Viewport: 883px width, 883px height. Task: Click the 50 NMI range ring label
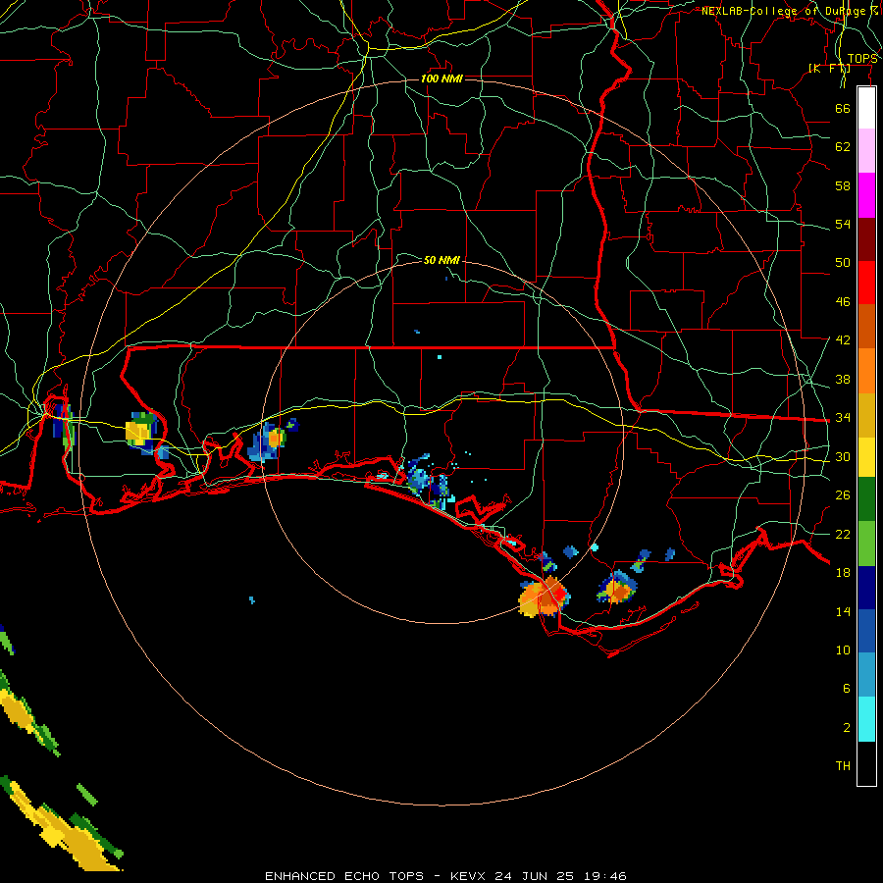click(441, 260)
